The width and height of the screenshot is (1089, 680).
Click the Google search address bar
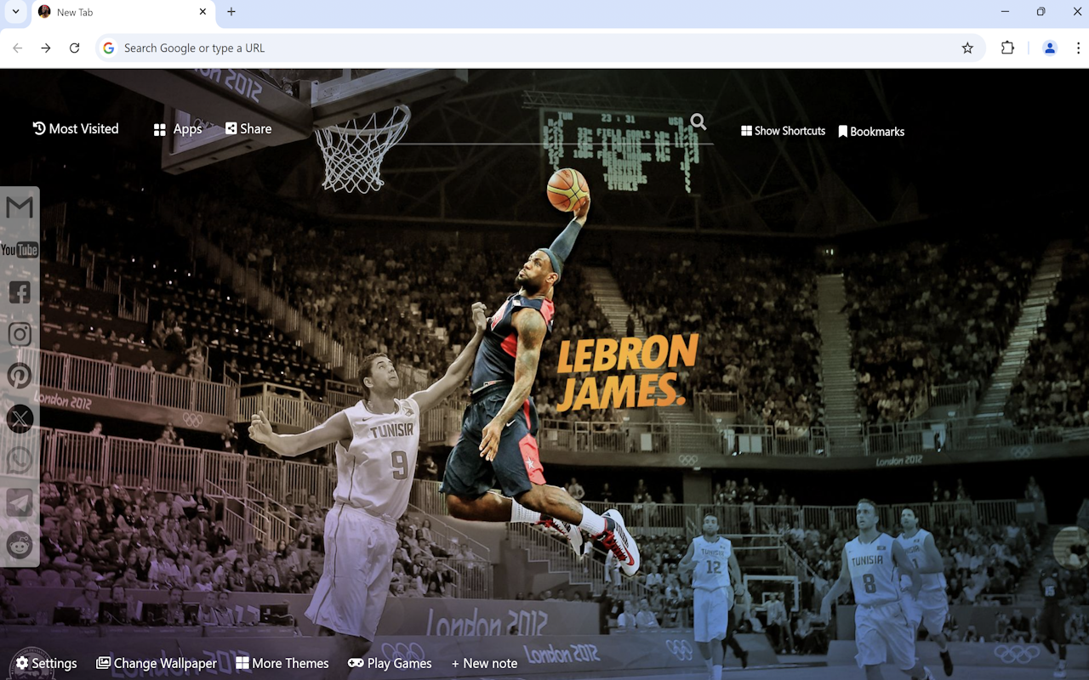340,48
